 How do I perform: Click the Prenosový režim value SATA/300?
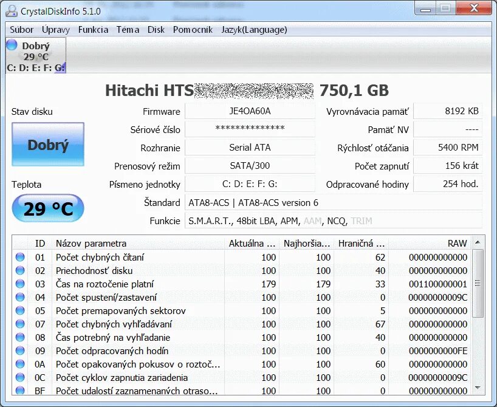coord(250,165)
